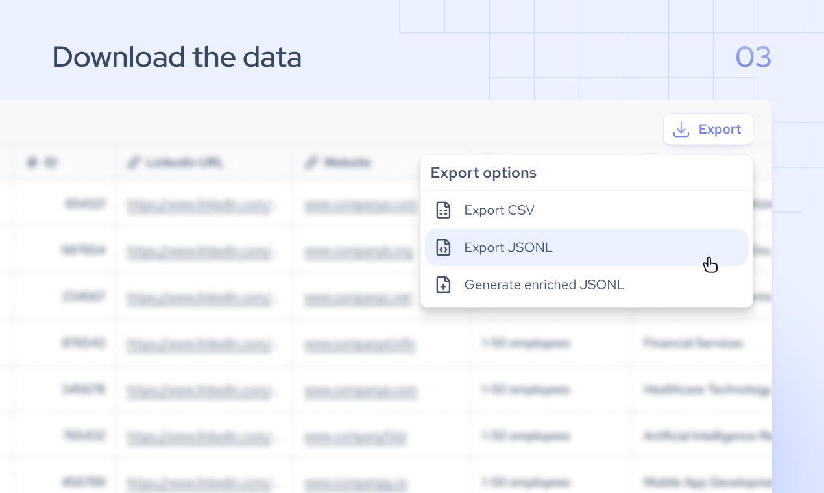Open the Export menu via the download icon
The width and height of the screenshot is (824, 493).
coord(680,129)
